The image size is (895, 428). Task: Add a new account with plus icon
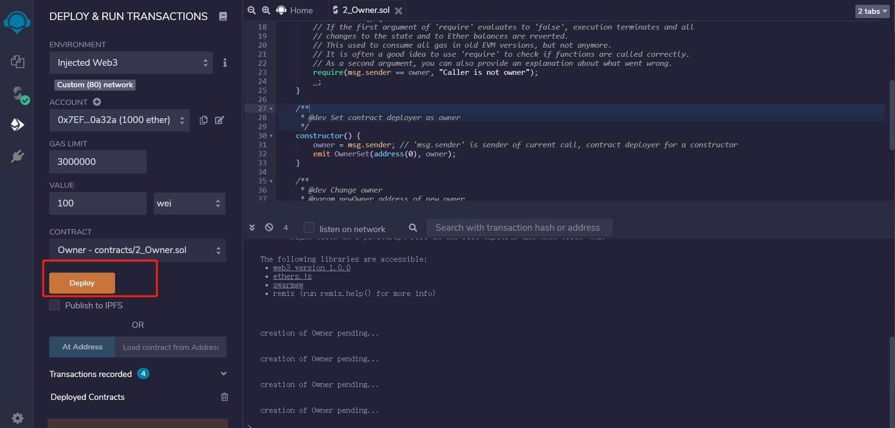97,102
